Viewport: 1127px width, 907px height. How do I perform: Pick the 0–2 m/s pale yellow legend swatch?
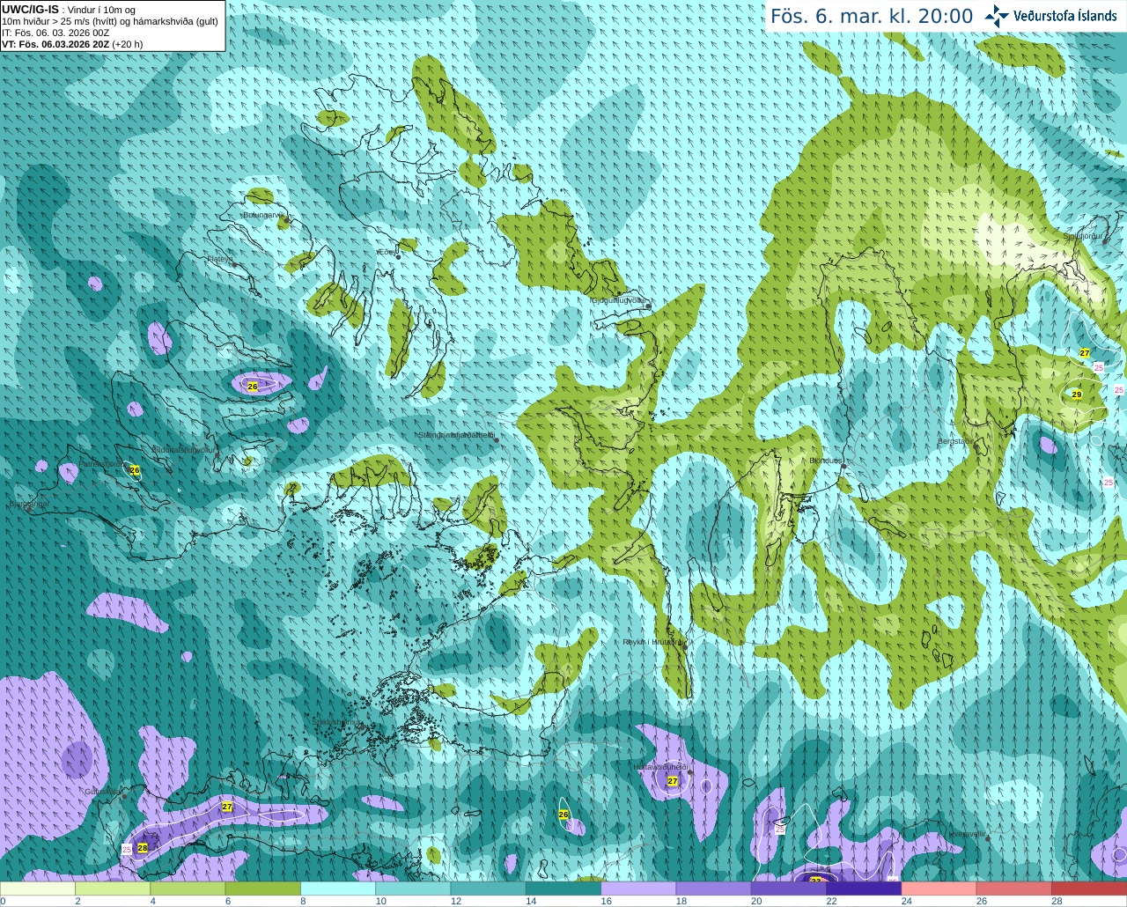38,889
